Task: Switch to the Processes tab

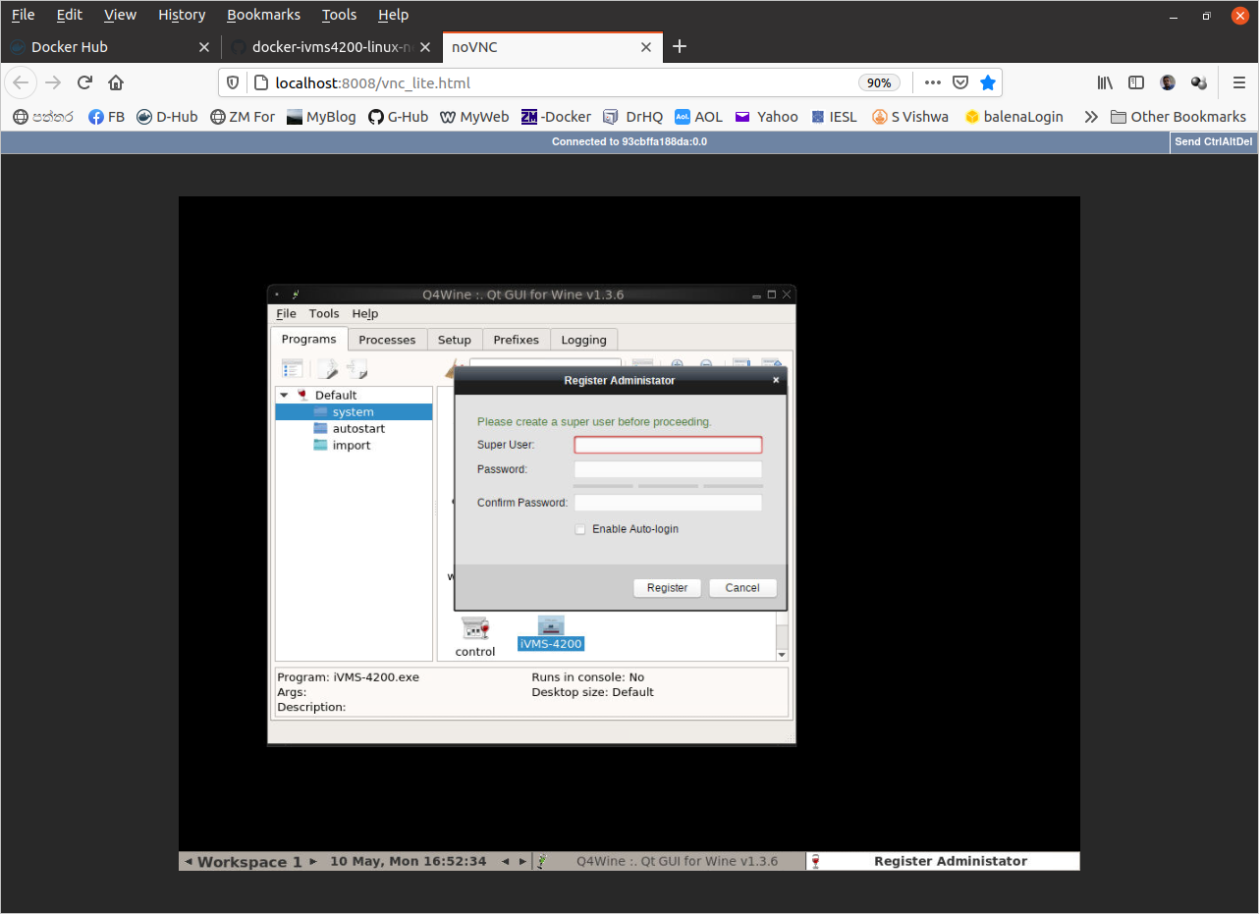Action: [x=387, y=340]
